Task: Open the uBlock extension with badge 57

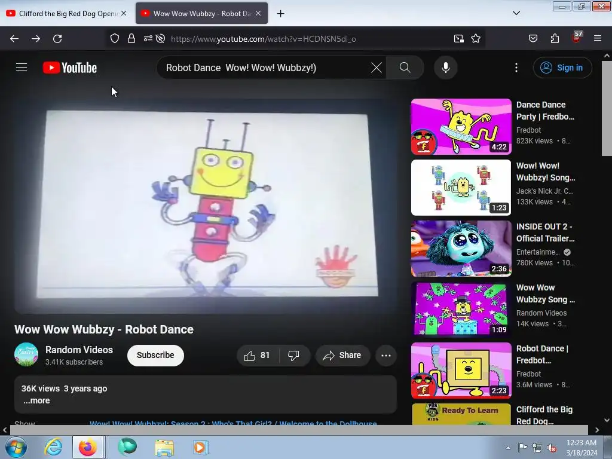Action: [577, 38]
